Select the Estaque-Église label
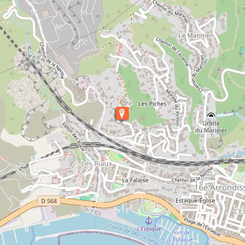 tap(195, 201)
